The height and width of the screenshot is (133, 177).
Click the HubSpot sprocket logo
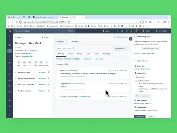click(x=10, y=31)
